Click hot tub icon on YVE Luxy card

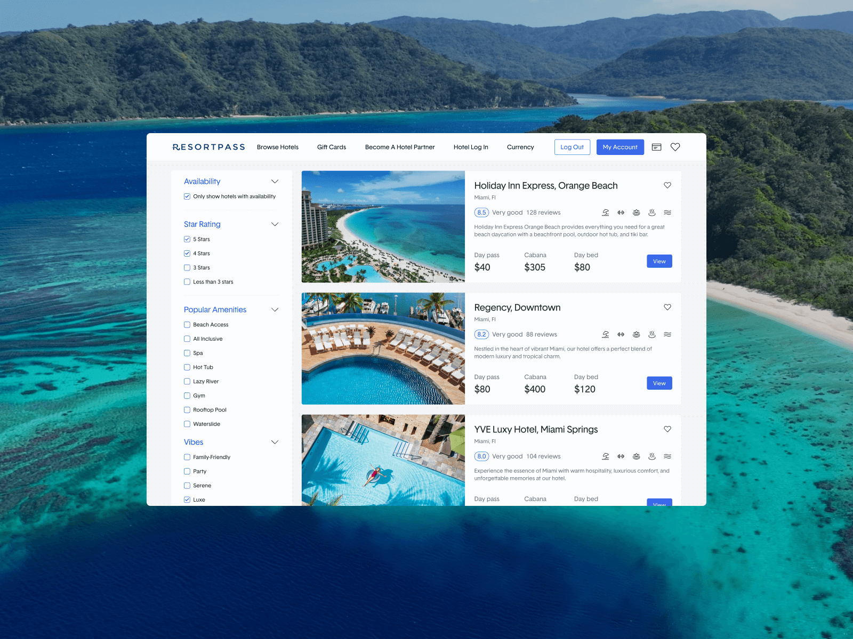(652, 456)
